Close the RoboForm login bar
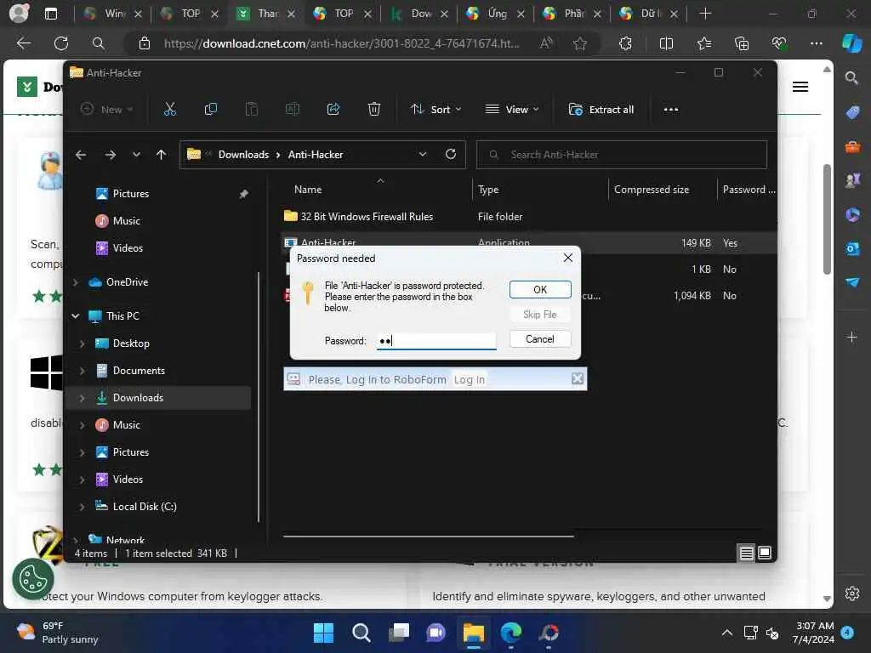Viewport: 871px width, 653px height. coord(578,378)
